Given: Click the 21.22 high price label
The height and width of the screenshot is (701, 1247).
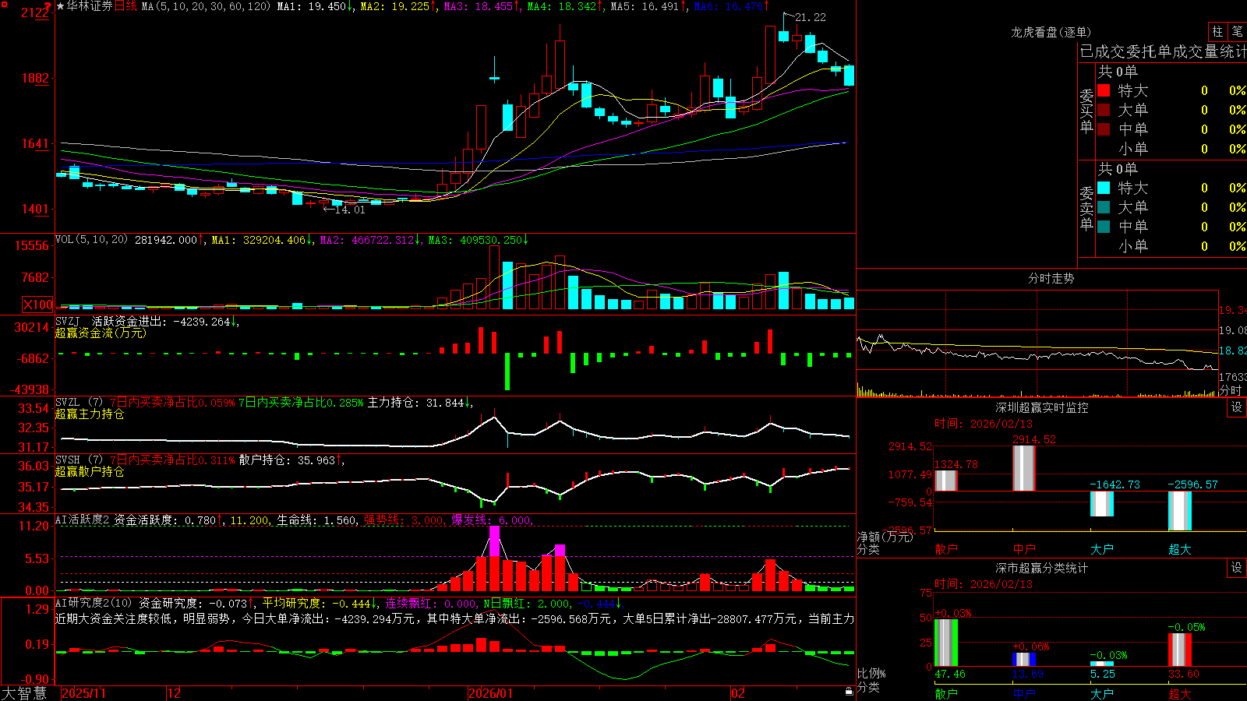Looking at the screenshot, I should tap(811, 17).
